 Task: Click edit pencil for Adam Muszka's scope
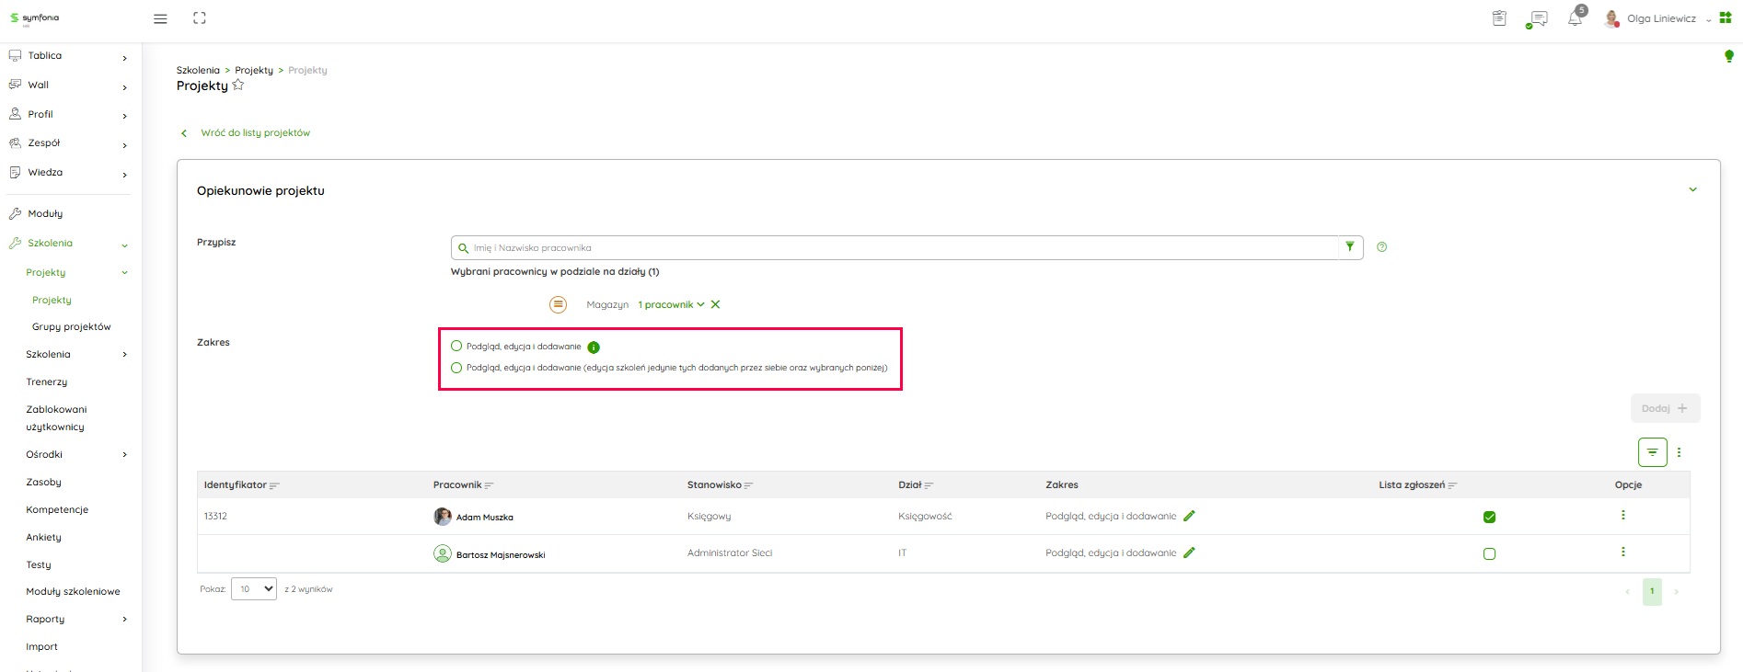click(x=1189, y=517)
